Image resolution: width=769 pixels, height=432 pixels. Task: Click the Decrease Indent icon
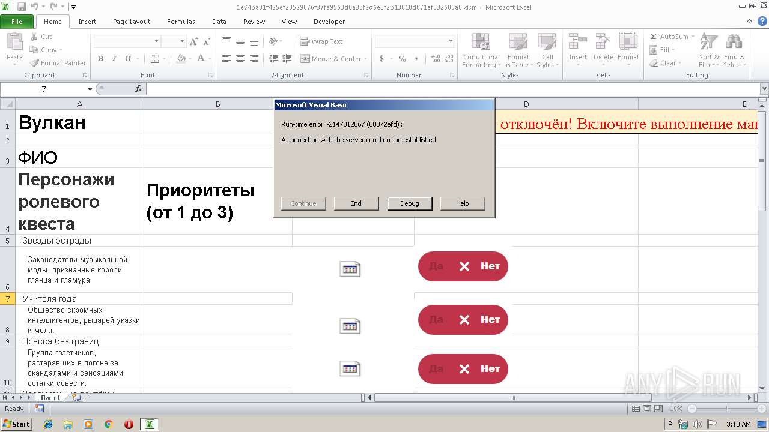(x=273, y=59)
